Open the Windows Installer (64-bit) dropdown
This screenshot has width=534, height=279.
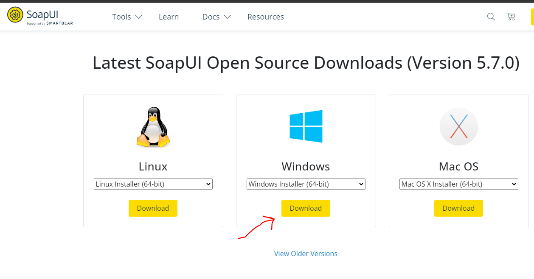coord(306,184)
